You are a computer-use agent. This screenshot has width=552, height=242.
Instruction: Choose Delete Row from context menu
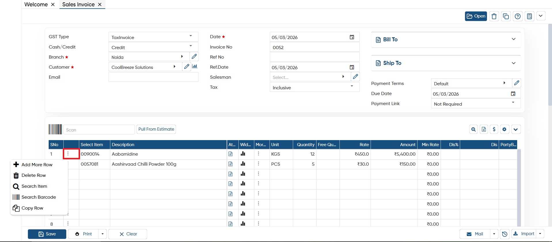34,175
